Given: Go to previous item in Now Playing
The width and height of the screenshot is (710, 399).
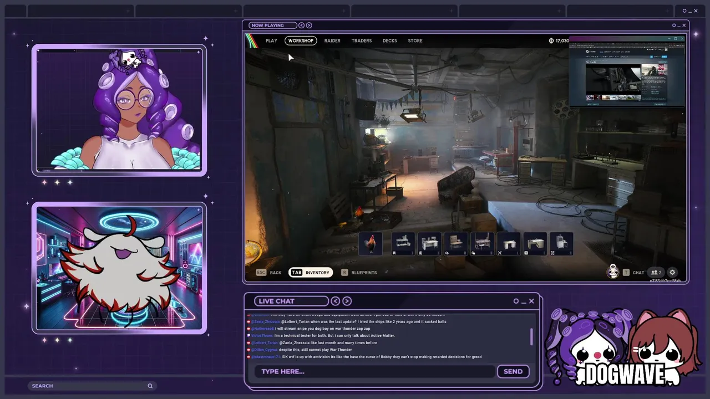Looking at the screenshot, I should click(301, 25).
